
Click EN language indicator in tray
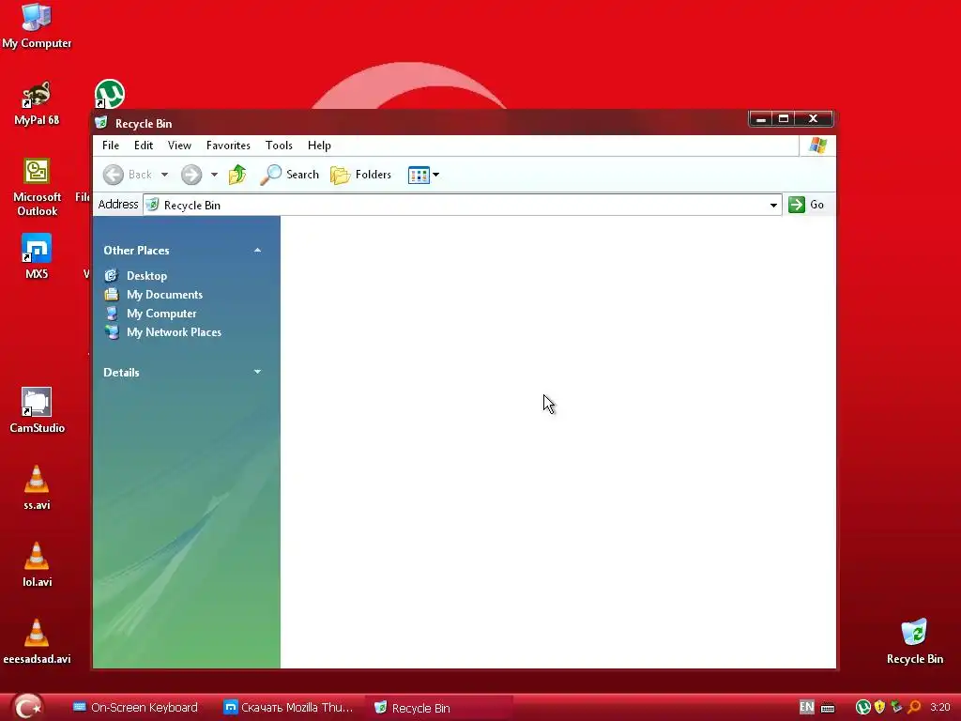(x=806, y=708)
